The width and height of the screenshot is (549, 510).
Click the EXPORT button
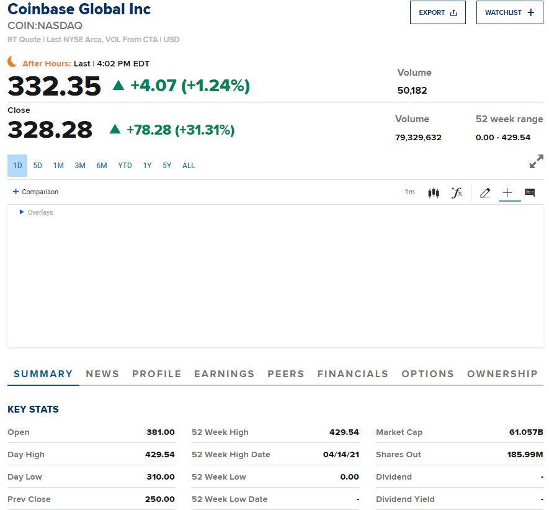pos(437,12)
